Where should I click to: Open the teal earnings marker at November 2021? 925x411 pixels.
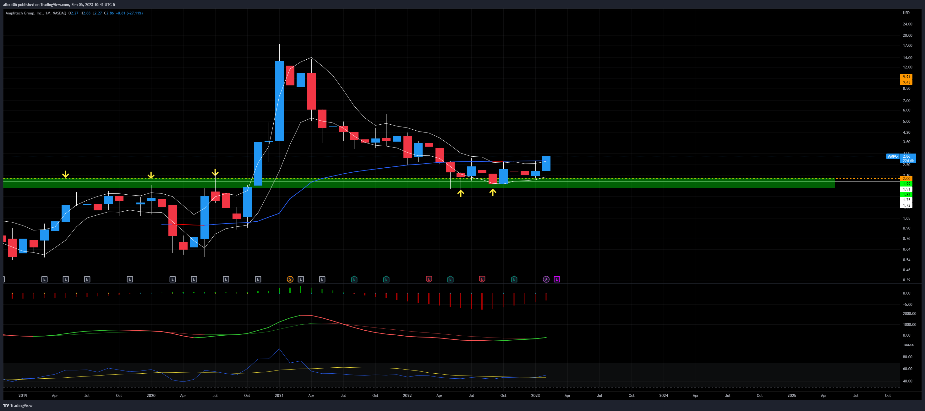pyautogui.click(x=386, y=279)
